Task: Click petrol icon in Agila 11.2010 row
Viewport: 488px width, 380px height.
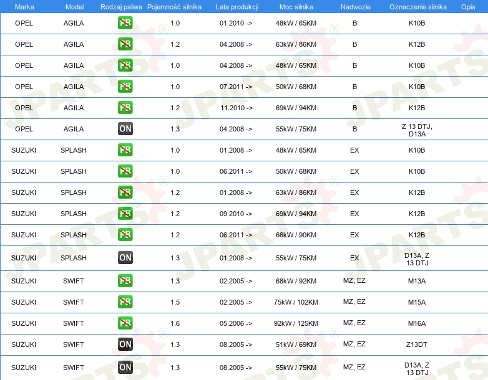Action: (x=125, y=107)
